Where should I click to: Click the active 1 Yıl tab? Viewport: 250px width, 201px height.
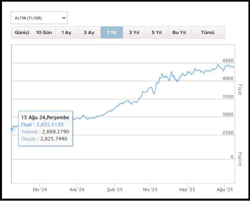pos(111,32)
